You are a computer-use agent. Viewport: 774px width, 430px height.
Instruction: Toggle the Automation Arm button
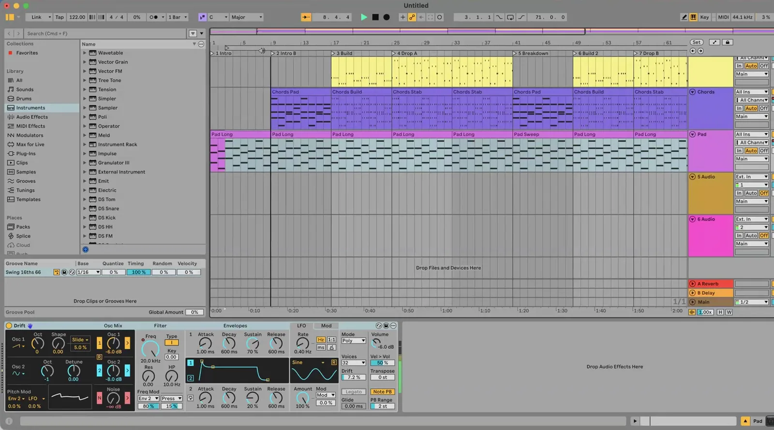tap(412, 17)
